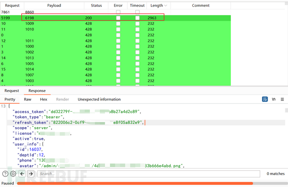Screen dimensions: 288x187
Task: Sort by Length column dropdown arrow
Action: [x=166, y=5]
